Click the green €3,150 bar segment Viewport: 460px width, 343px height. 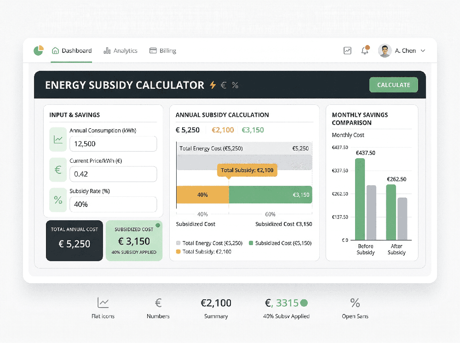(x=270, y=194)
